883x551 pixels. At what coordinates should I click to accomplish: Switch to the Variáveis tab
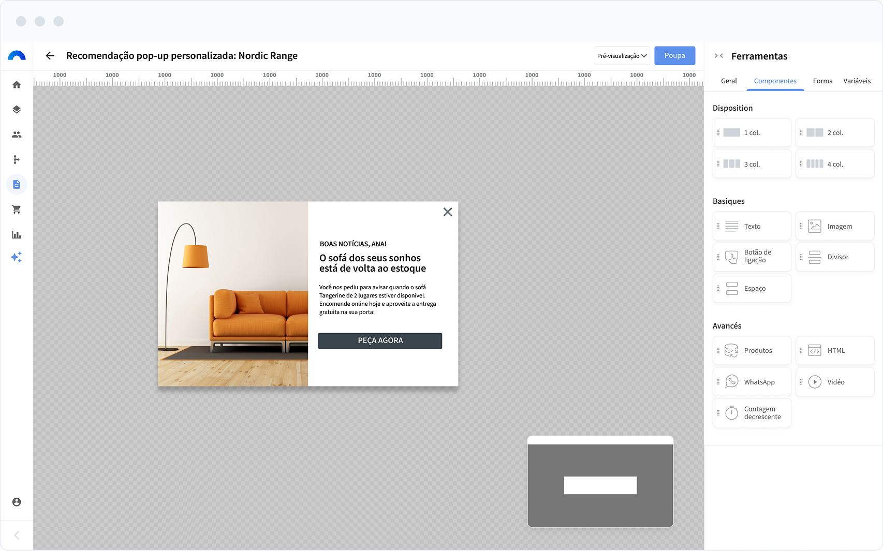click(857, 81)
